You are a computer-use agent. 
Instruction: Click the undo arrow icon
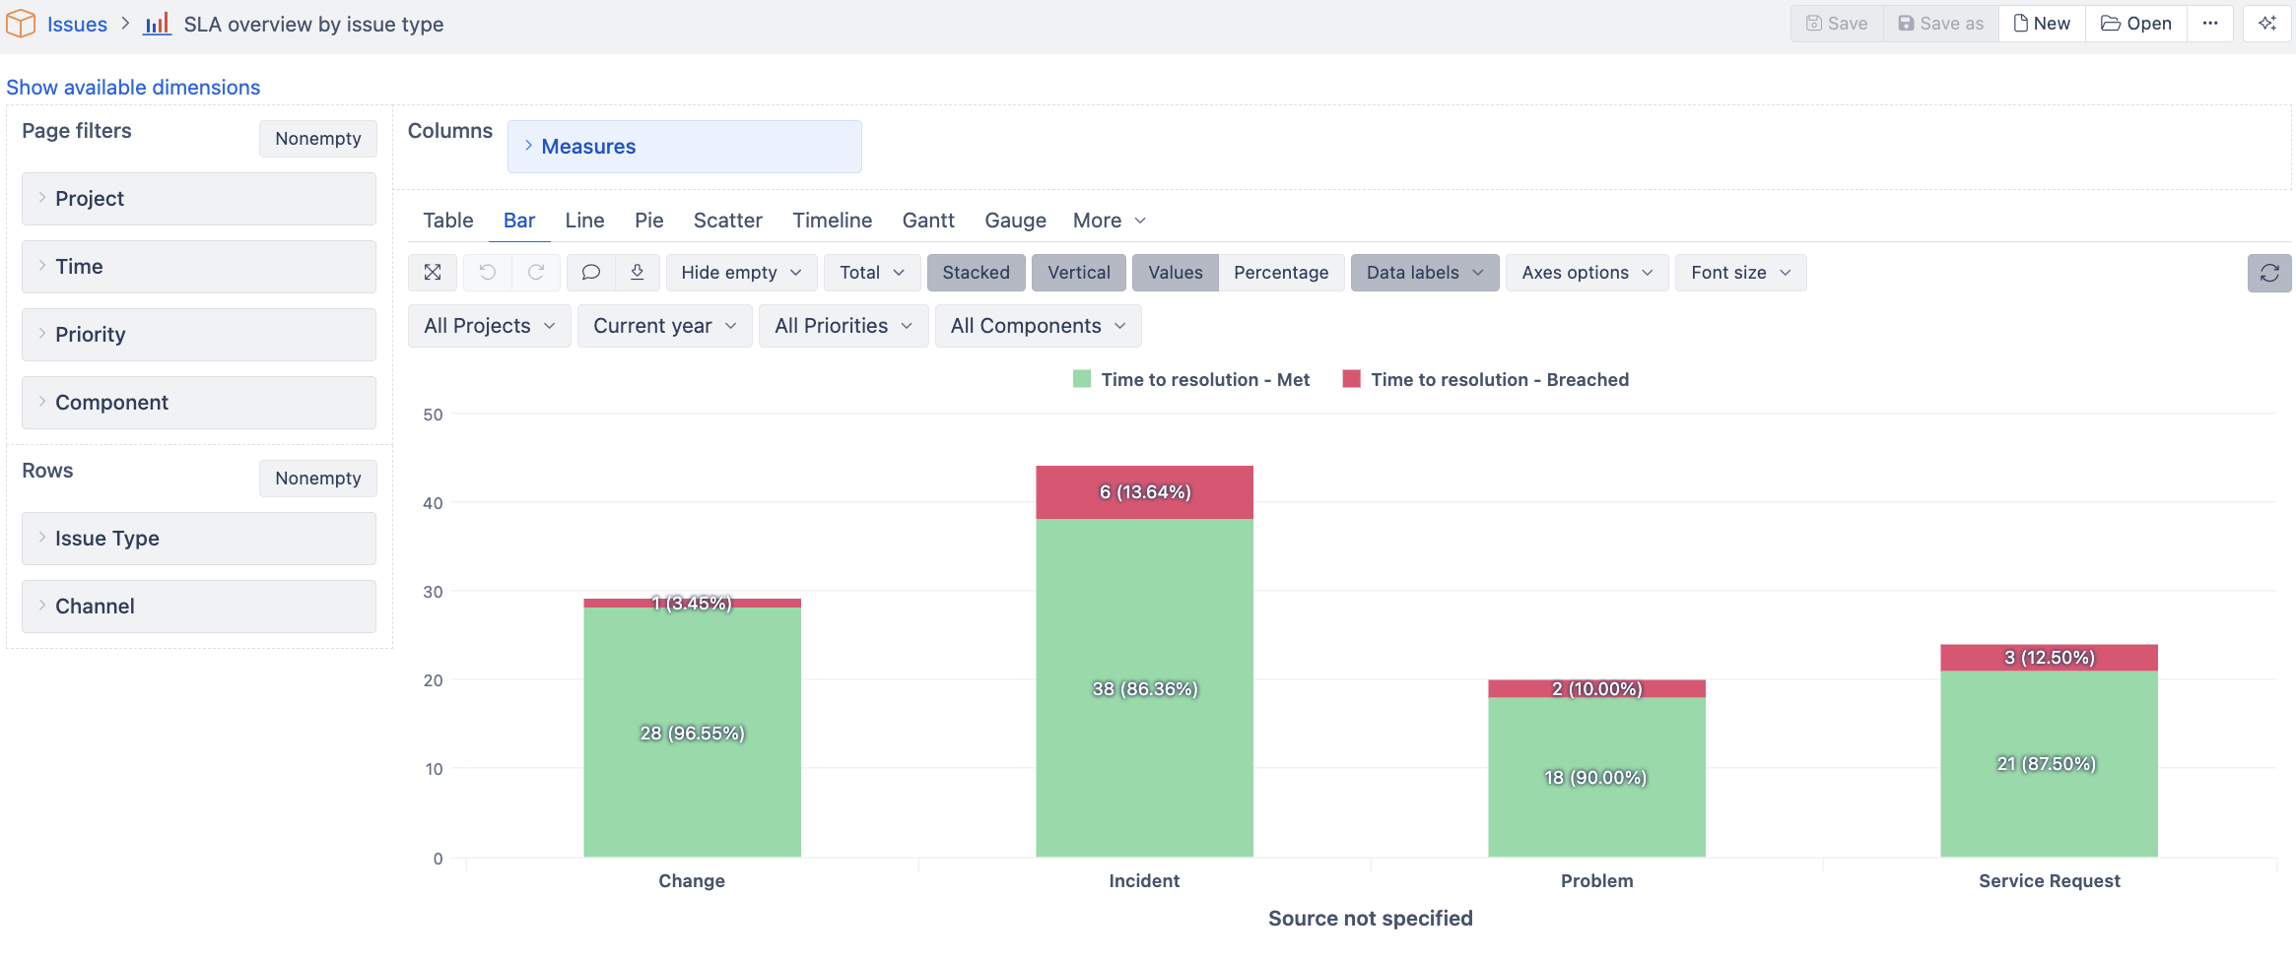pyautogui.click(x=488, y=273)
